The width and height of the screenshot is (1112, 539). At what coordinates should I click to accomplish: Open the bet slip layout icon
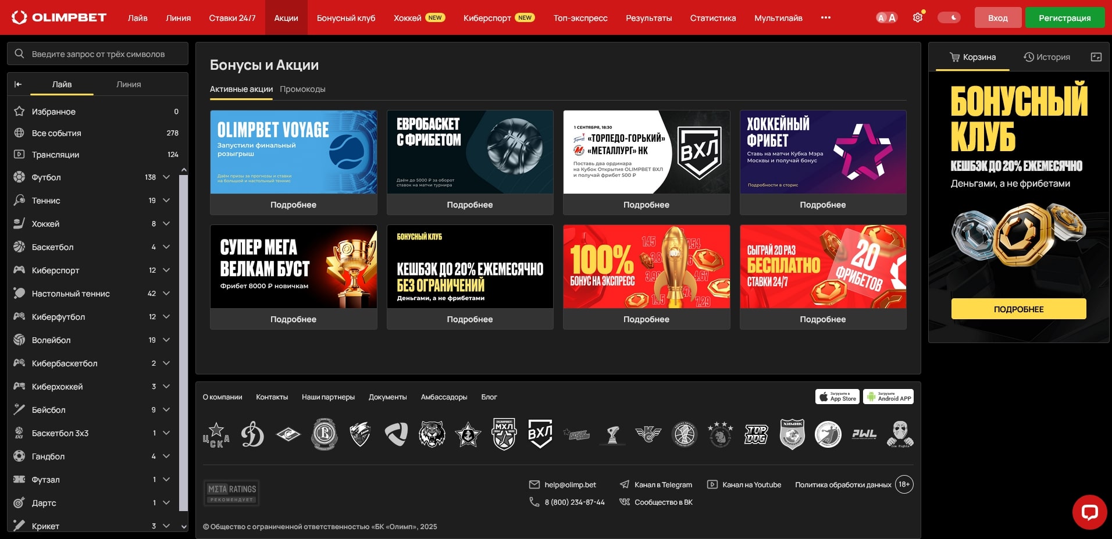click(x=1096, y=57)
